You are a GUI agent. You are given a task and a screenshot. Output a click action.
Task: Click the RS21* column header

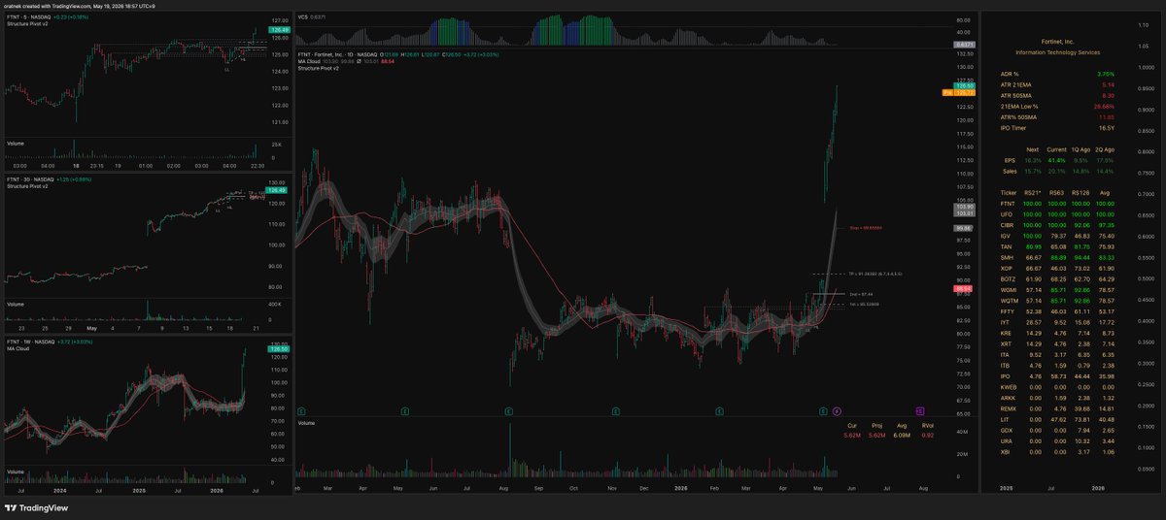pos(1035,192)
